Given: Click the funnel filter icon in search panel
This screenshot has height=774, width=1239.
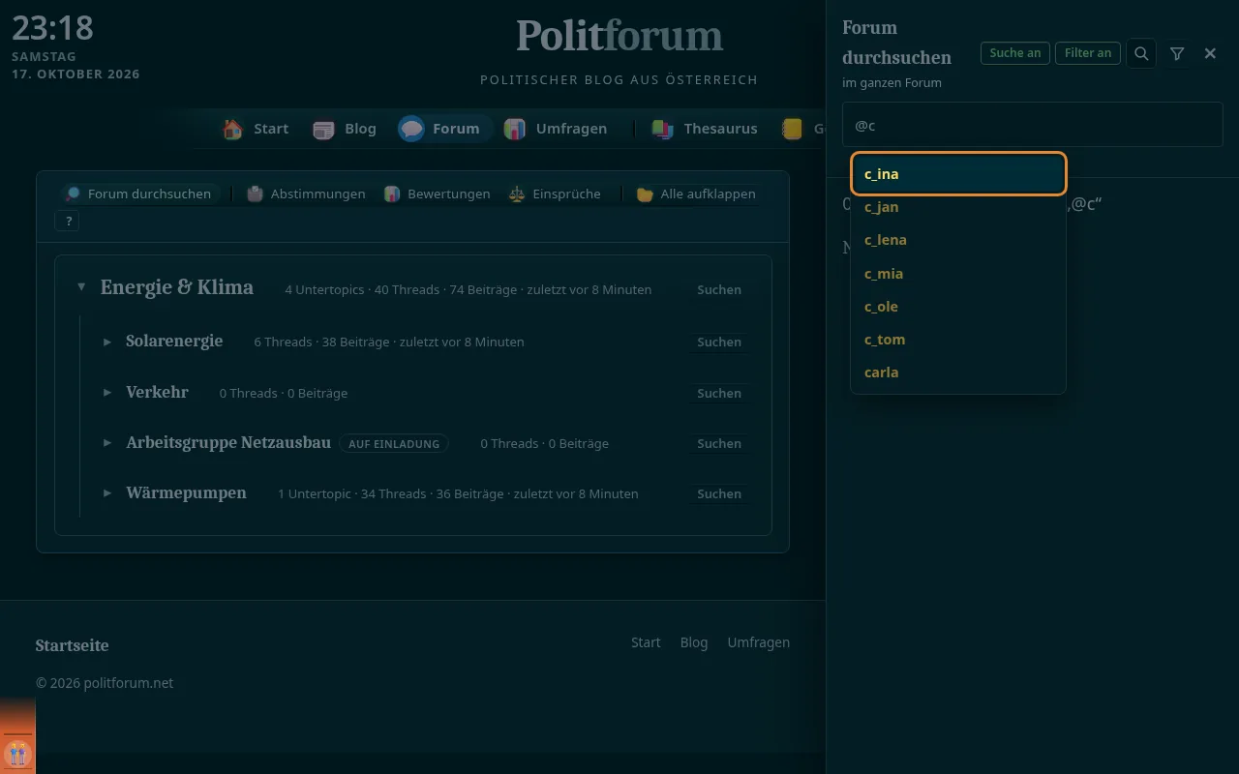Looking at the screenshot, I should (x=1177, y=53).
